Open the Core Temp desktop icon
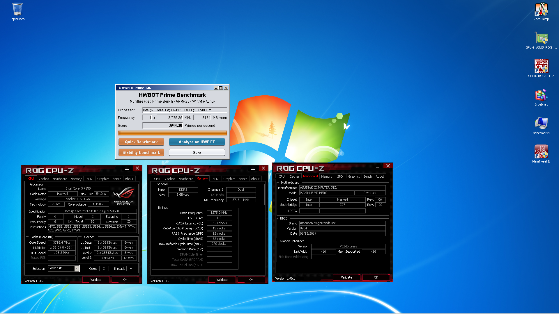 click(x=541, y=12)
